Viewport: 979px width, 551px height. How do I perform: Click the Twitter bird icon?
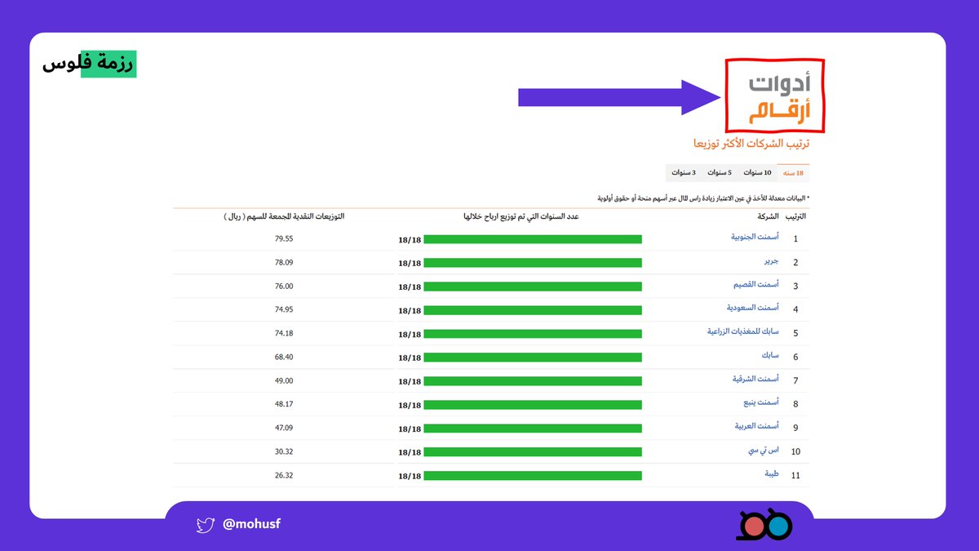coord(205,525)
